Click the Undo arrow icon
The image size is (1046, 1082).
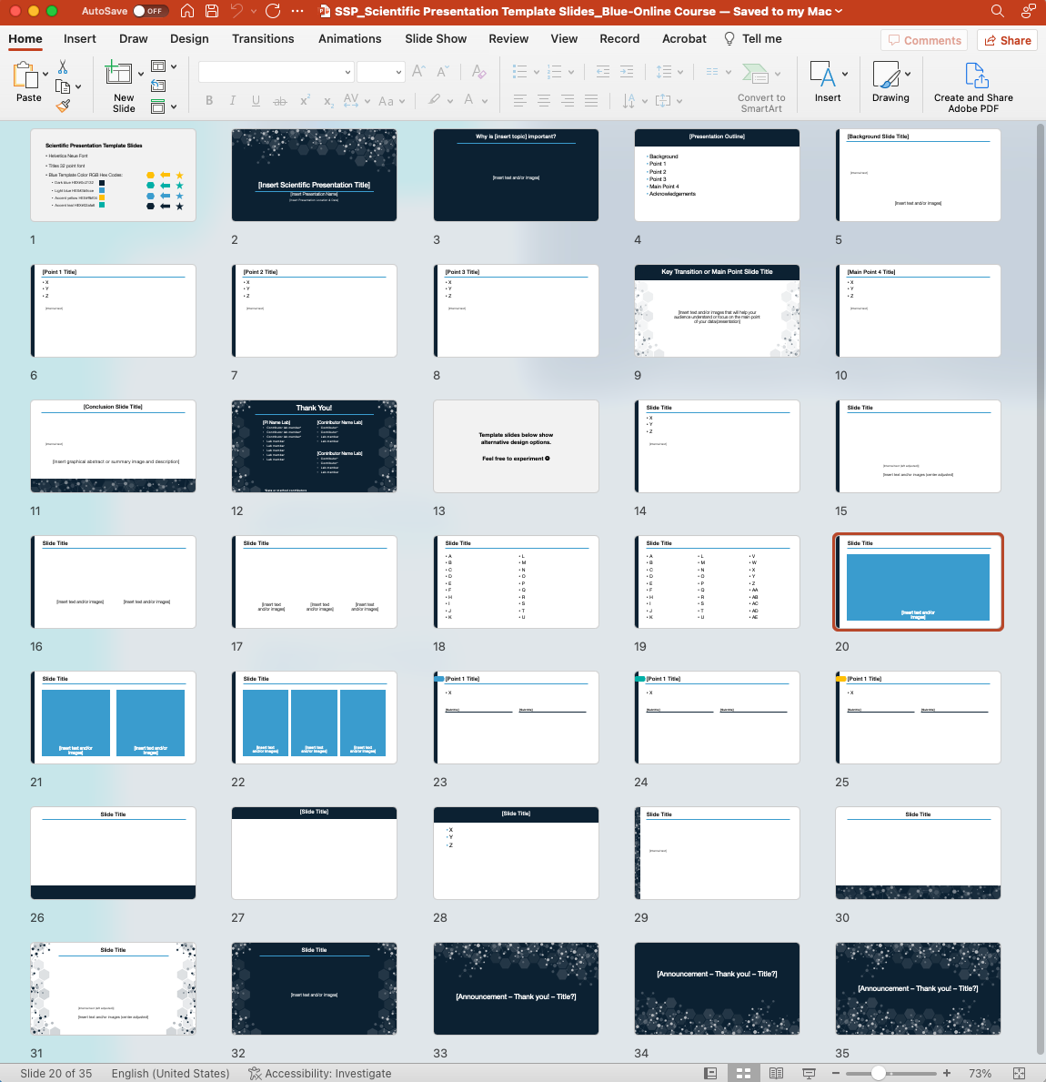[237, 11]
